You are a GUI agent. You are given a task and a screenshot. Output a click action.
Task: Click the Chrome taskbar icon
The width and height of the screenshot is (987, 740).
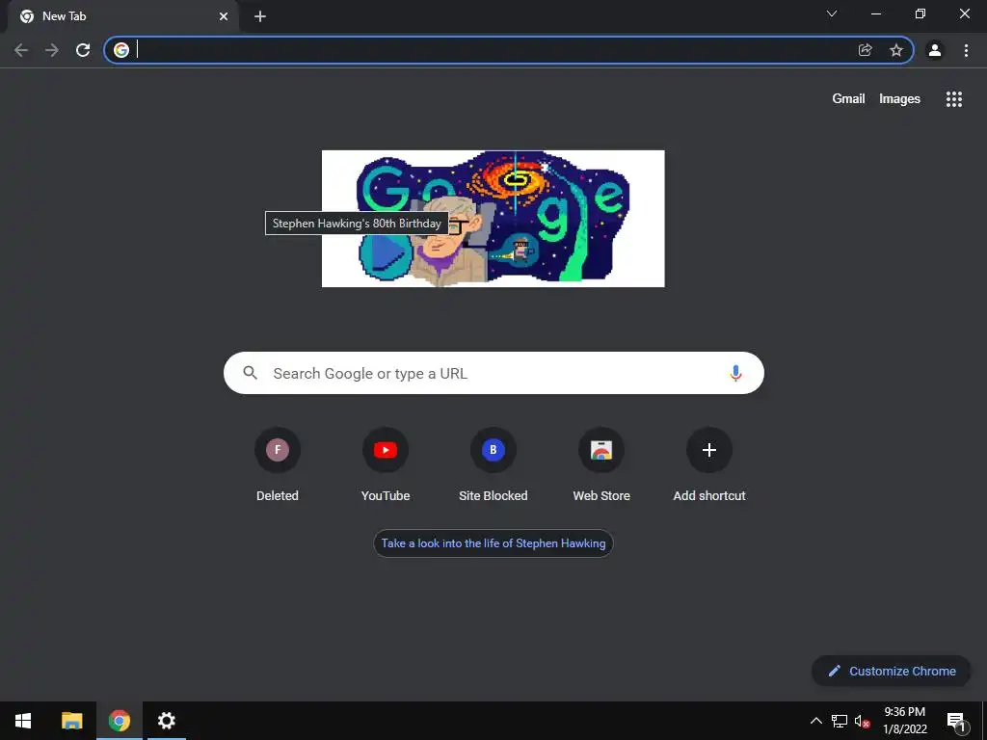coord(119,721)
